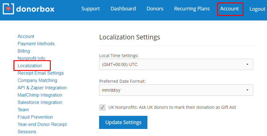Screen dimensions: 267x136
Task: Open API & Zapier Integration settings
Action: point(42,88)
